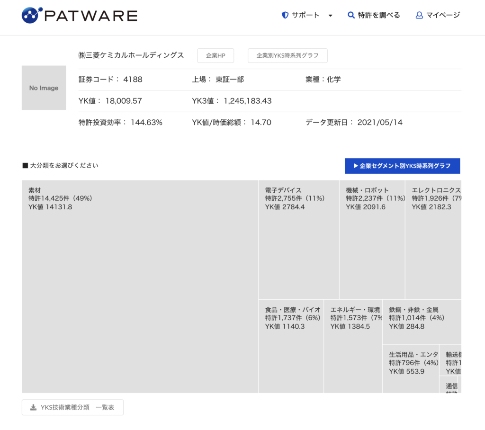Click YK値 2784.4 text
Screen dimensions: 485x430
[x=285, y=207]
